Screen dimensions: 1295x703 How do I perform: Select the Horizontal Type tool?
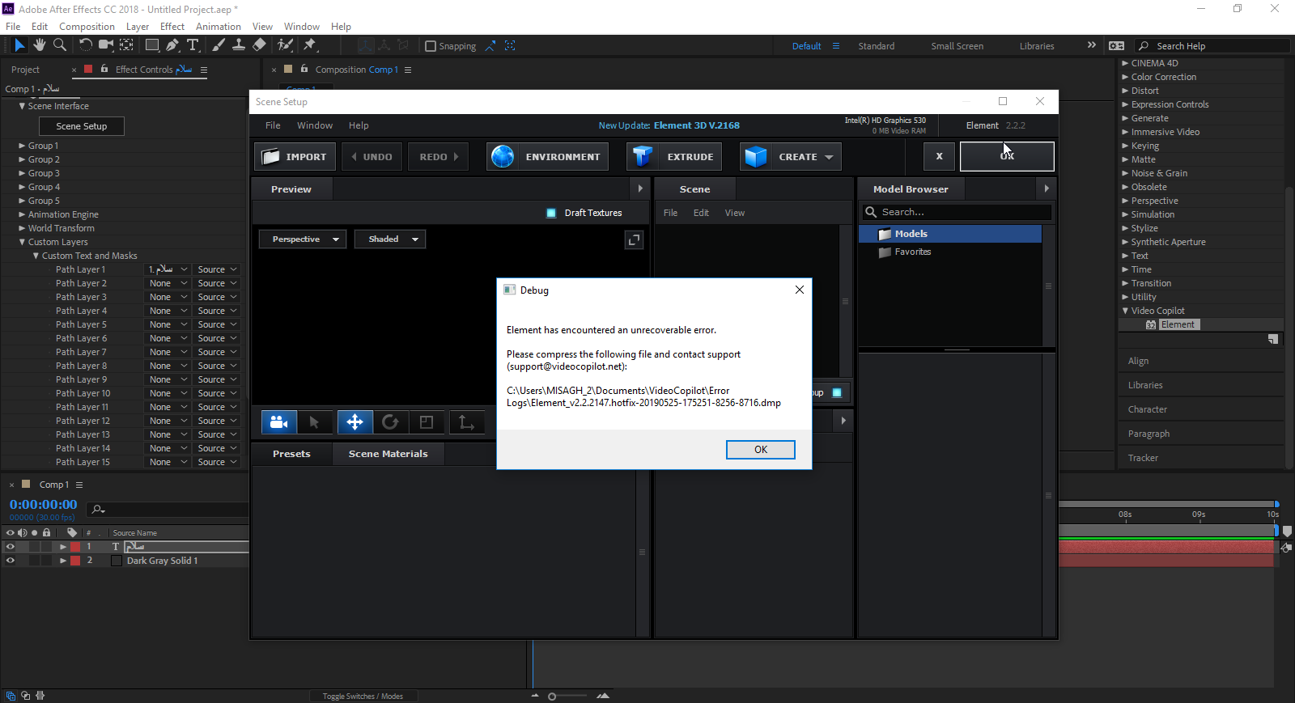click(193, 45)
